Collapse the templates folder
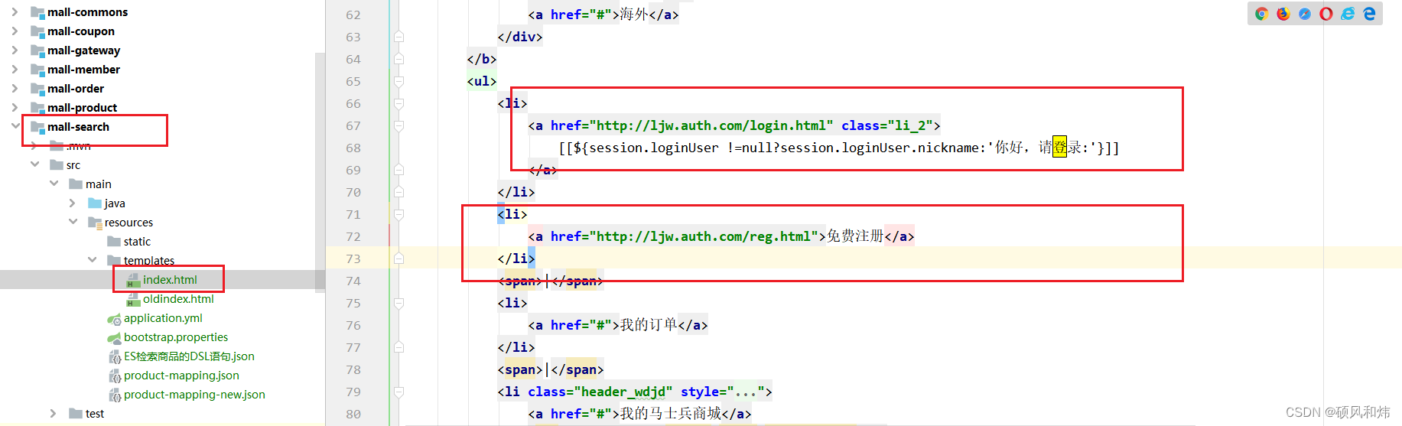The image size is (1402, 426). (92, 260)
